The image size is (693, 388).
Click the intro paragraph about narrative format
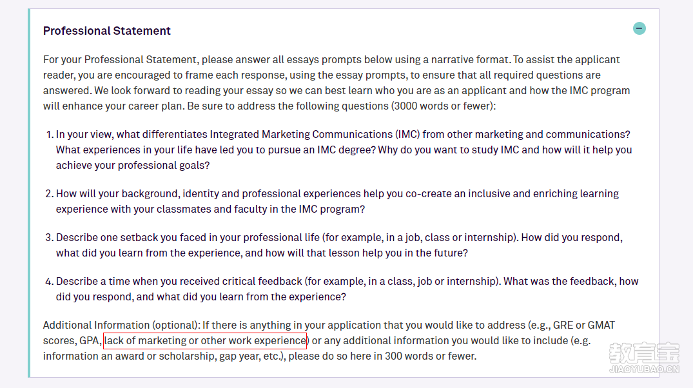coord(337,82)
